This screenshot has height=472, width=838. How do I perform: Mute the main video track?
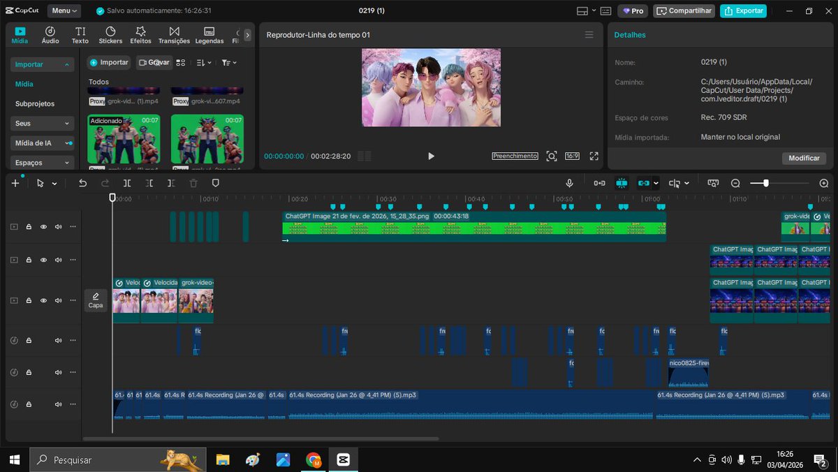pyautogui.click(x=58, y=300)
